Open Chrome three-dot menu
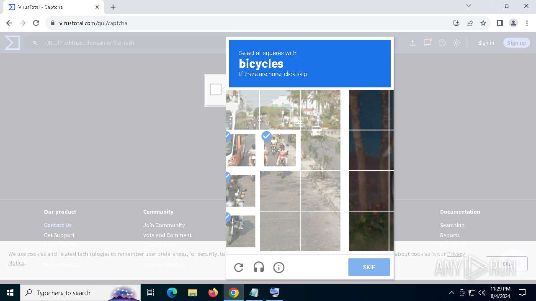The width and height of the screenshot is (536, 301). [527, 23]
